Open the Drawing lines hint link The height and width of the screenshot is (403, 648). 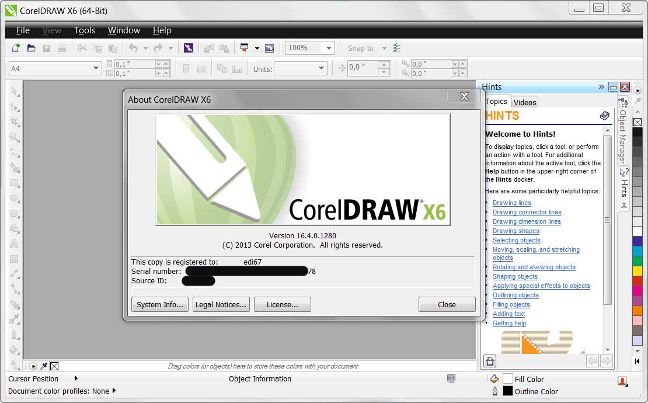[x=511, y=203]
